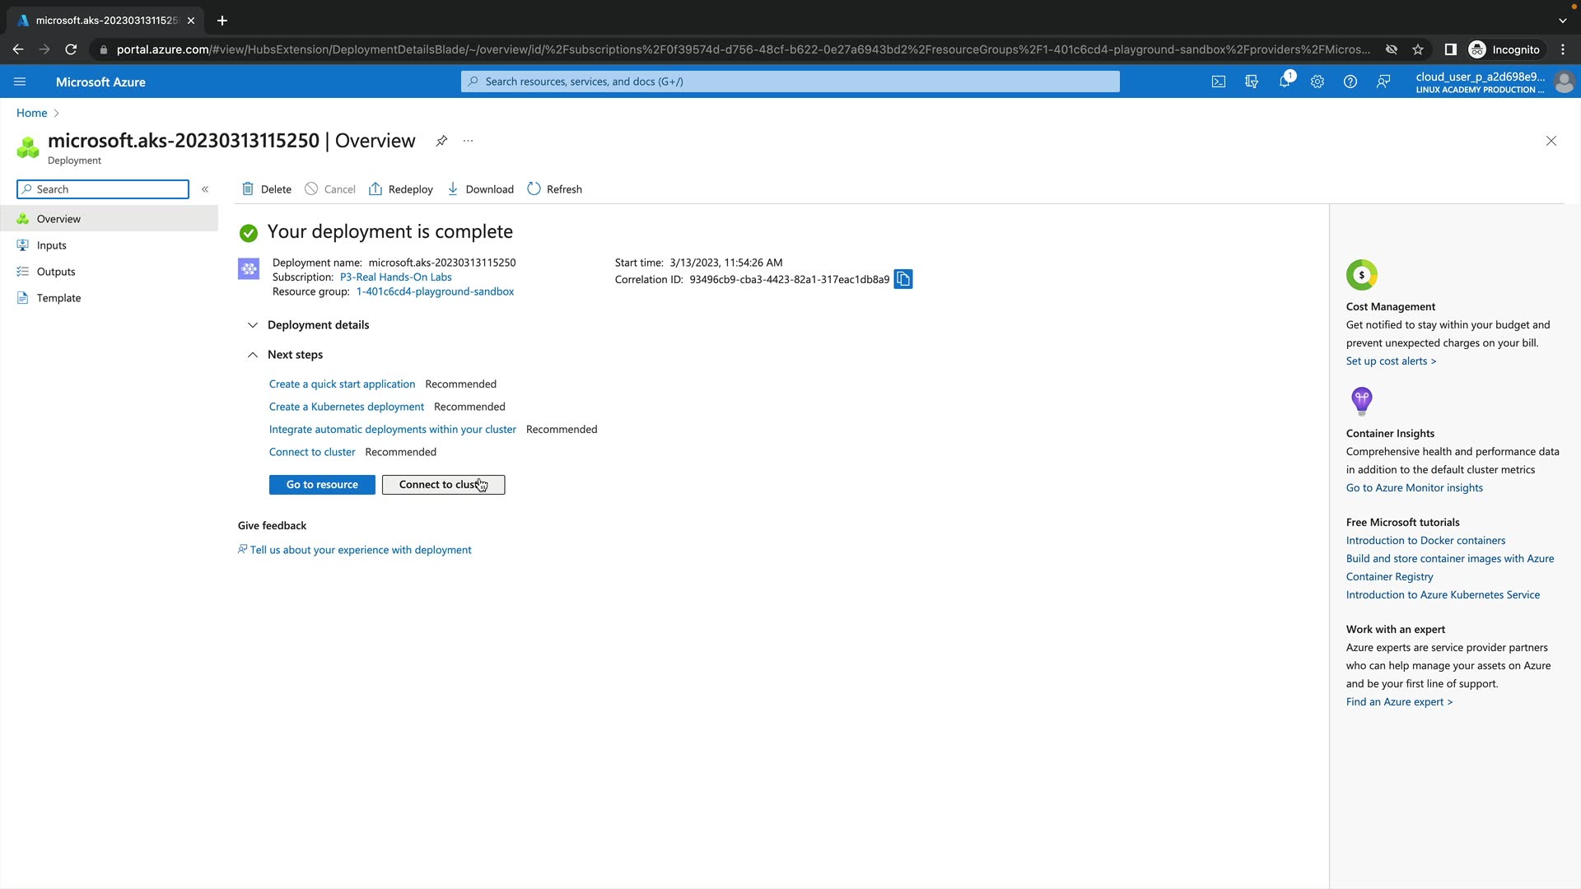This screenshot has width=1581, height=889.
Task: Copy the Correlation ID to clipboard
Action: click(x=903, y=280)
